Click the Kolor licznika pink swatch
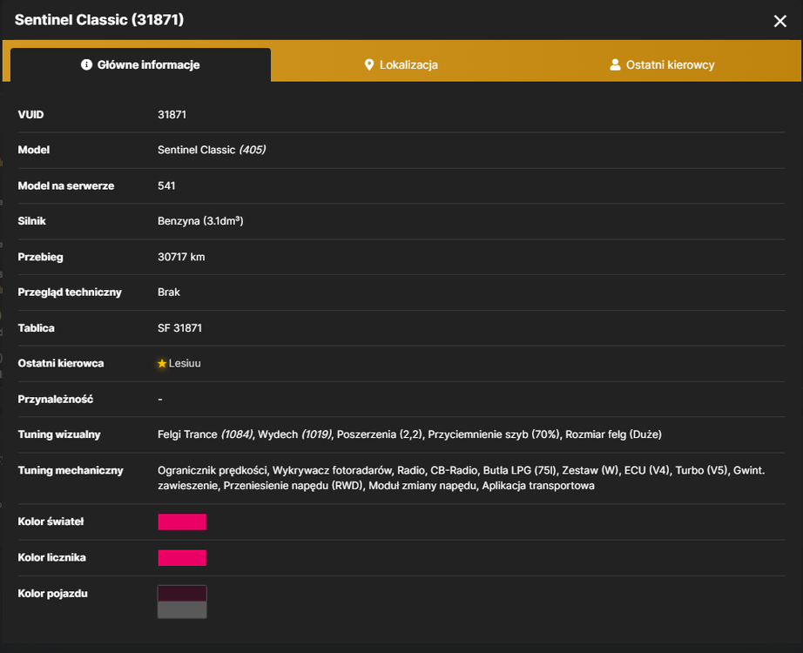Image resolution: width=803 pixels, height=653 pixels. (x=182, y=558)
